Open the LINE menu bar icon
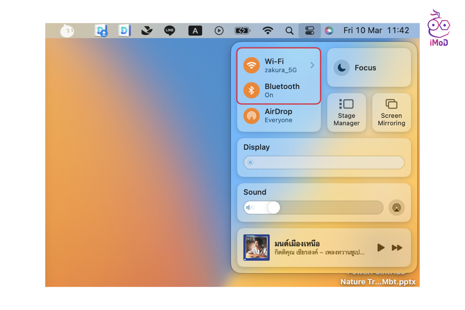 click(170, 30)
